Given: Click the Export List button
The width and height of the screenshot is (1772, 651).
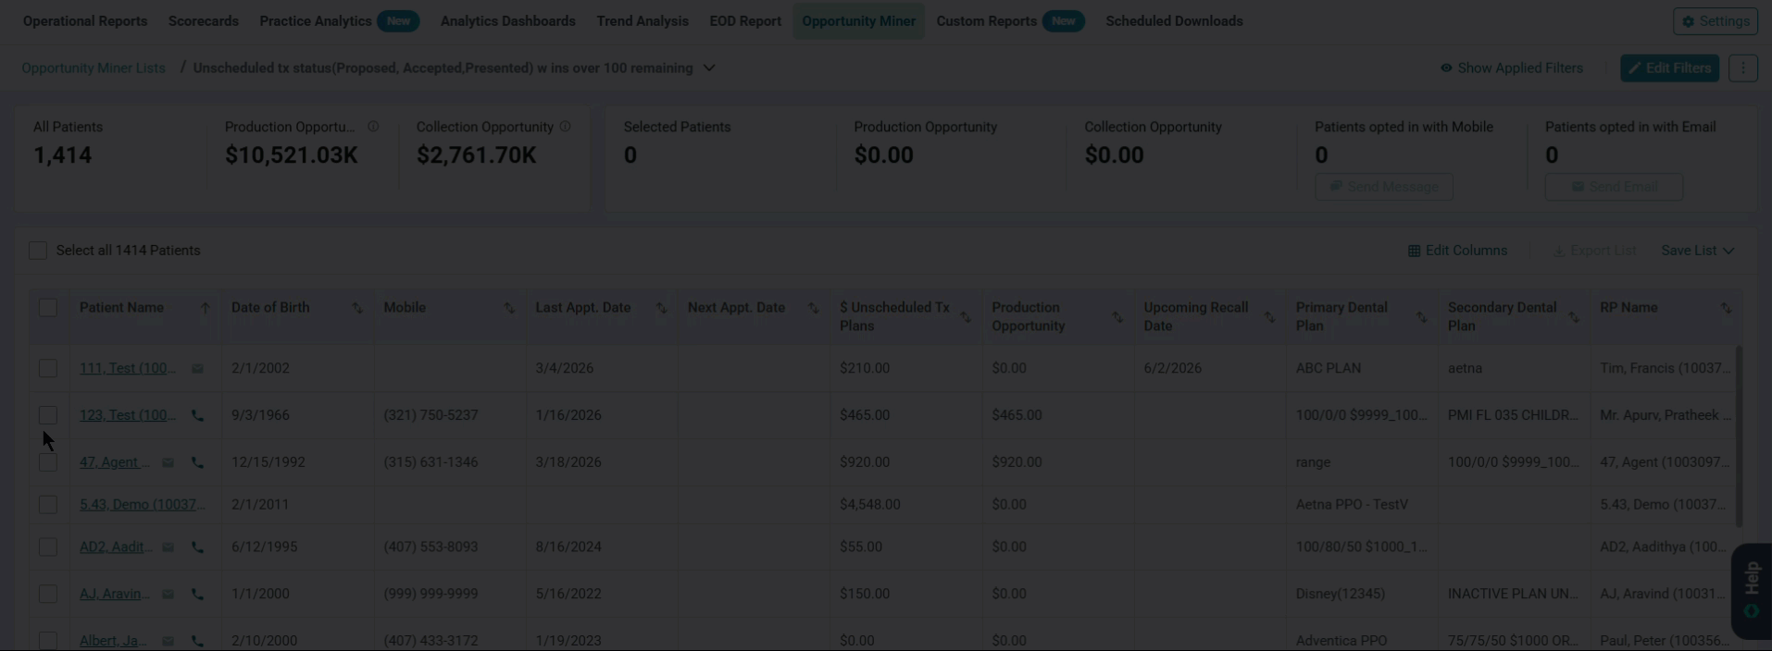Looking at the screenshot, I should click(x=1594, y=251).
